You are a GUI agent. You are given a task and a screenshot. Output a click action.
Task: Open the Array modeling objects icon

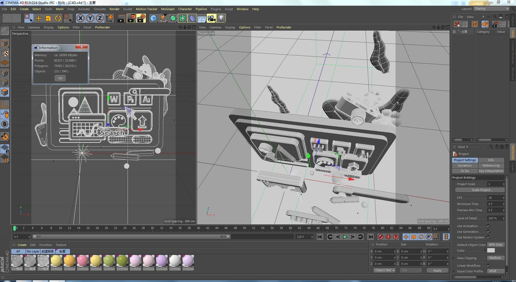[x=182, y=18]
